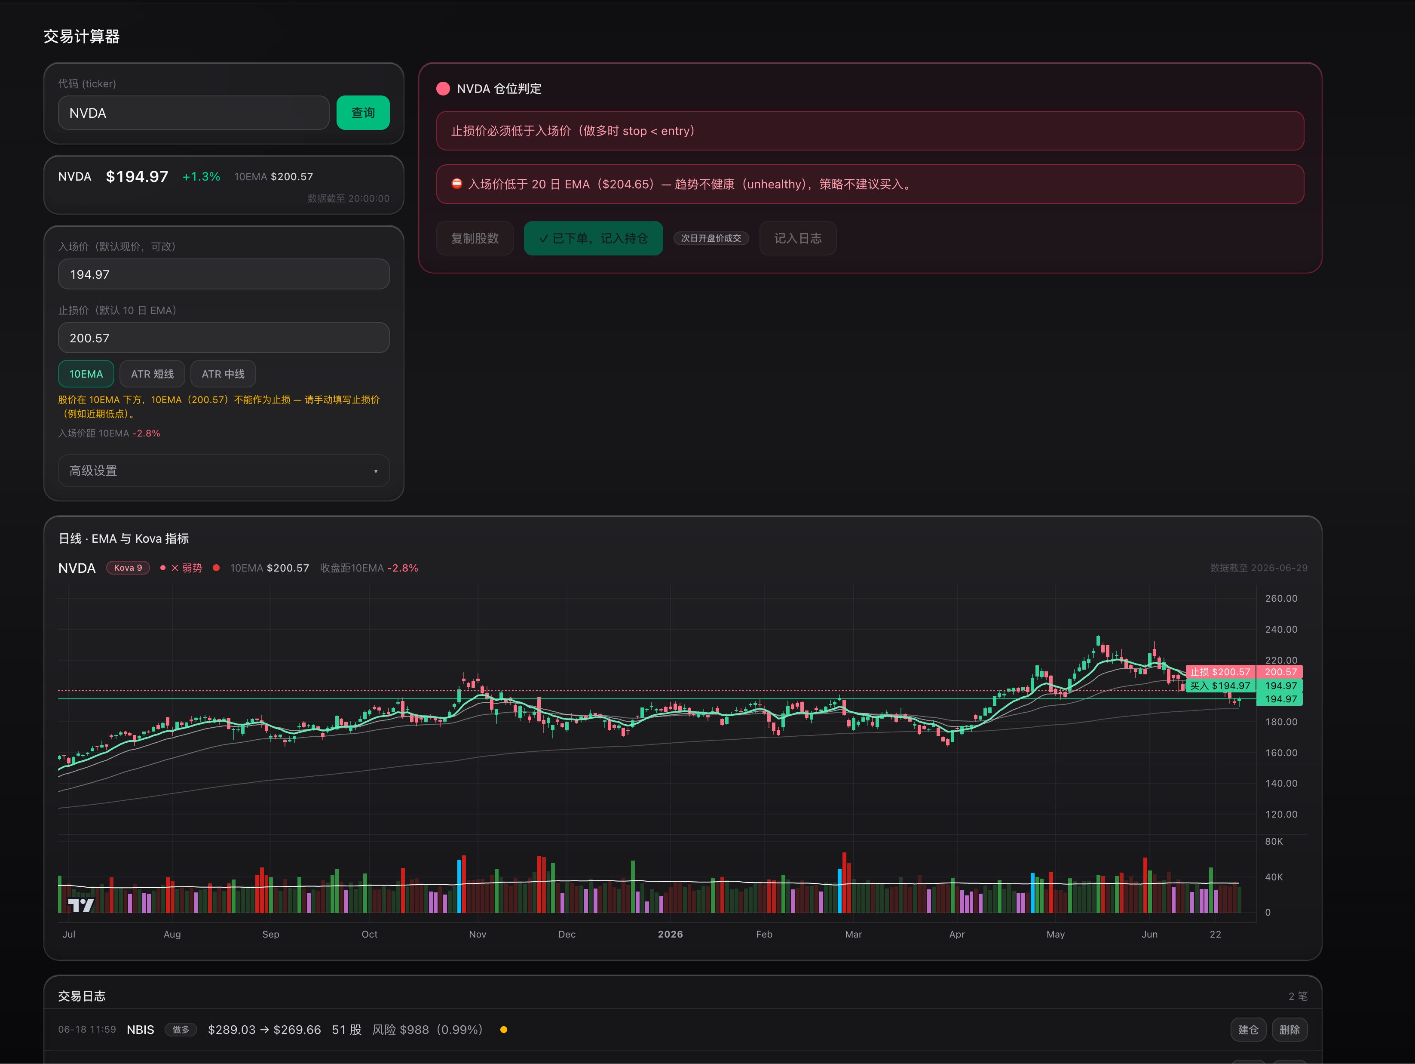
Task: Click 建仓 on the NBIS log row
Action: [1248, 1030]
